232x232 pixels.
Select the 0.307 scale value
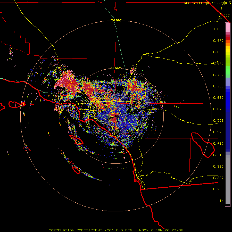tap(218, 178)
